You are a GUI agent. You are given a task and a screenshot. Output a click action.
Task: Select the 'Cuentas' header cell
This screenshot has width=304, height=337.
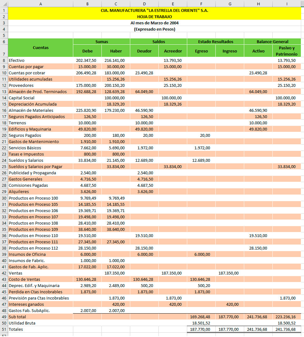pyautogui.click(x=40, y=48)
